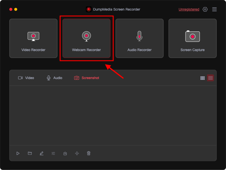Switch to list view layout
The height and width of the screenshot is (170, 226).
[x=210, y=78]
